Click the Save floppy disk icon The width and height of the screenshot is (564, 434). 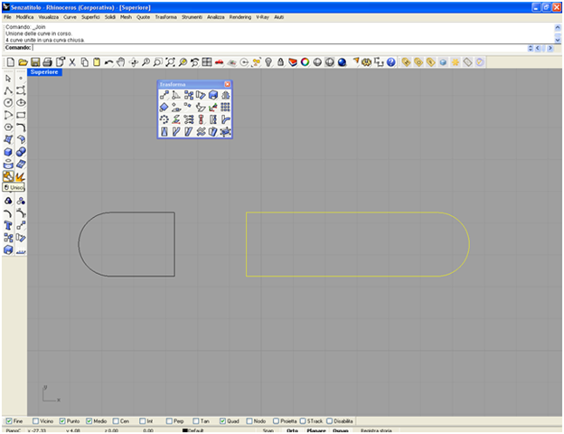click(x=35, y=62)
